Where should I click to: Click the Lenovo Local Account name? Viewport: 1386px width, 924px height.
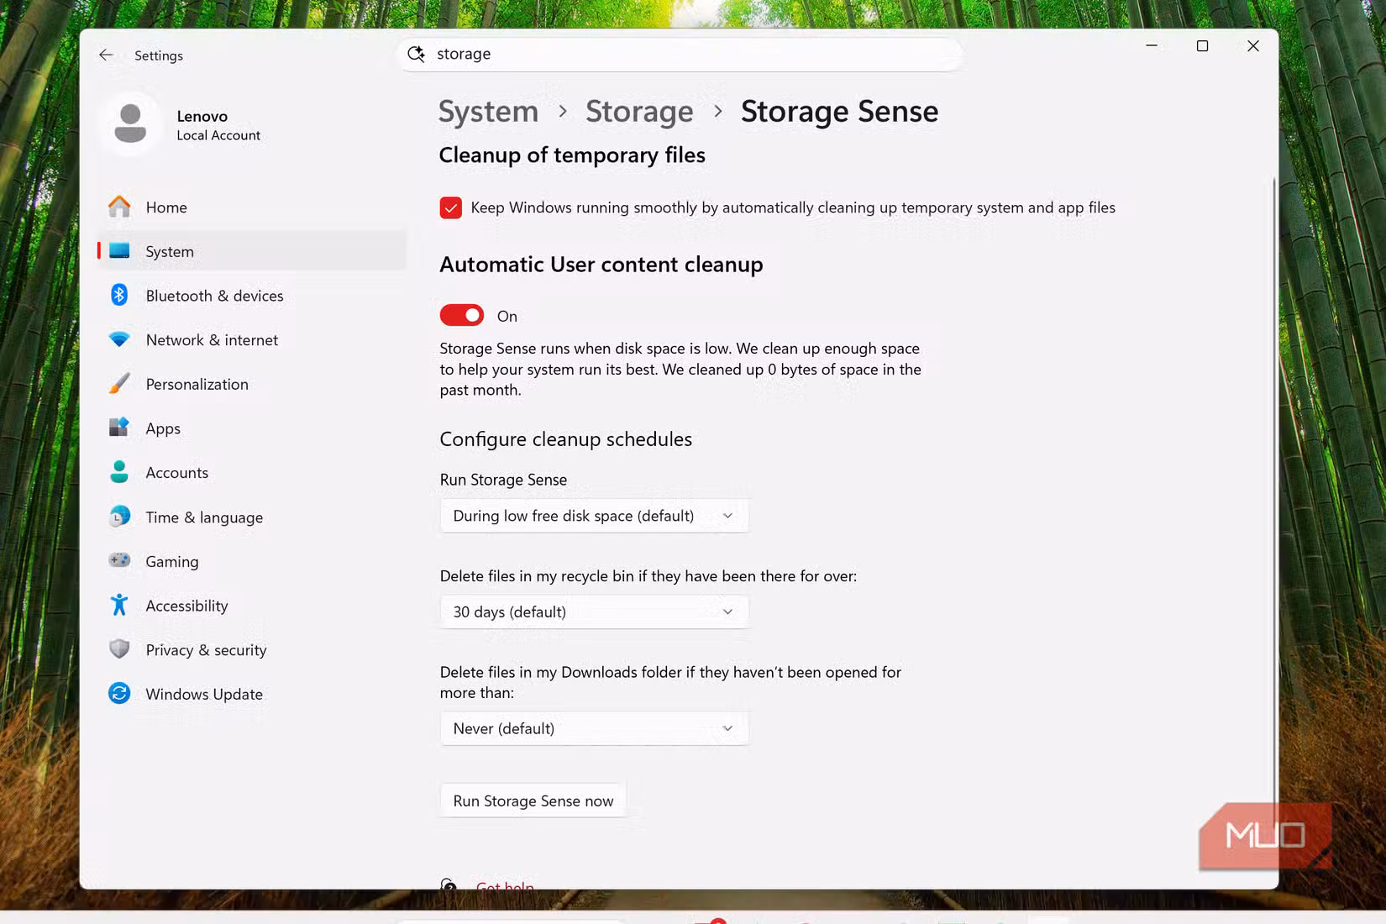(x=218, y=125)
